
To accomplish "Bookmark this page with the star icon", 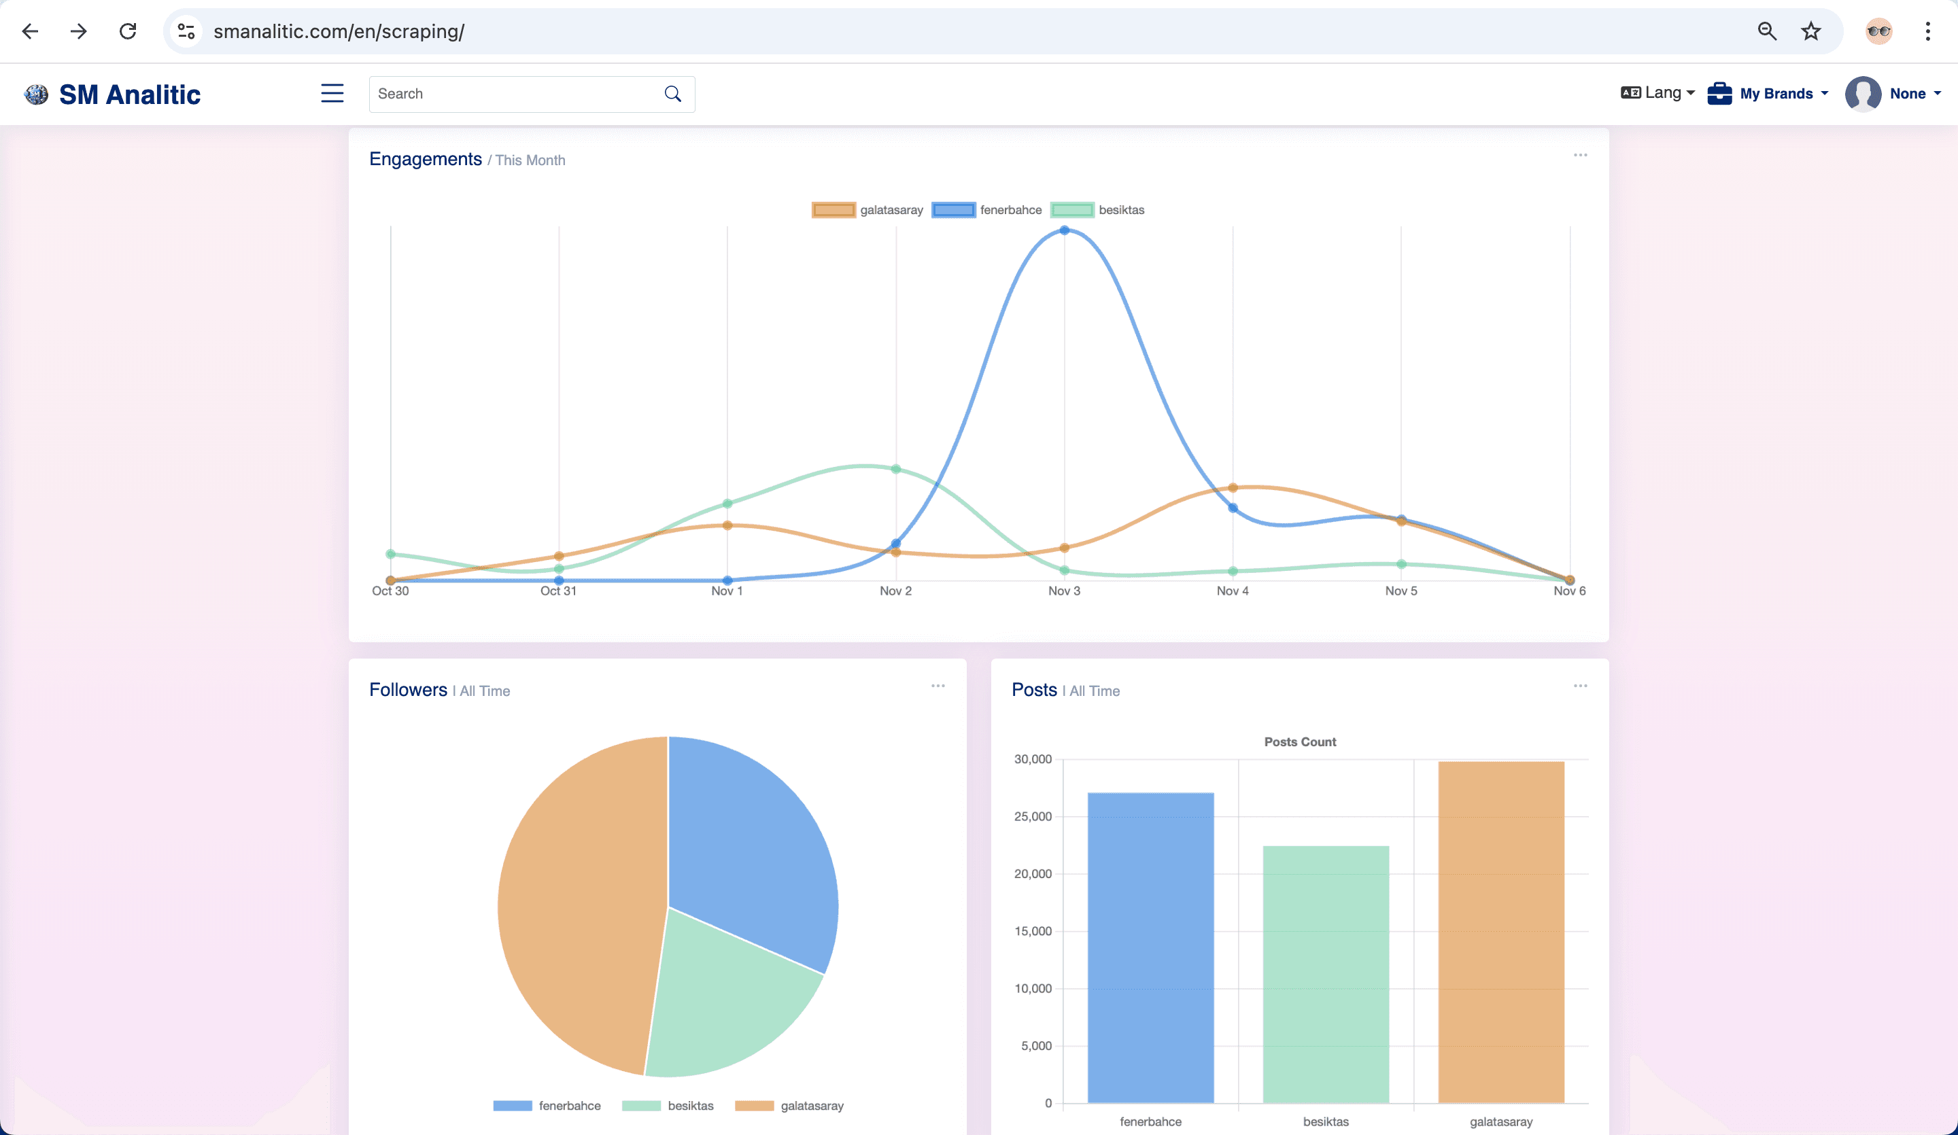I will [x=1810, y=31].
